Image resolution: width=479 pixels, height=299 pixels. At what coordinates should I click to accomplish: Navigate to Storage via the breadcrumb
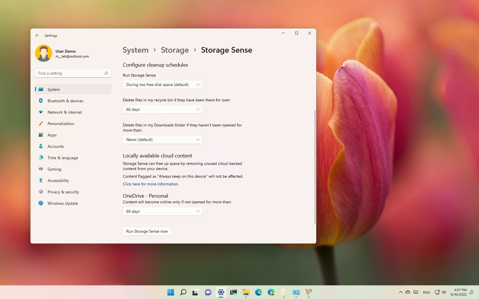pyautogui.click(x=175, y=50)
